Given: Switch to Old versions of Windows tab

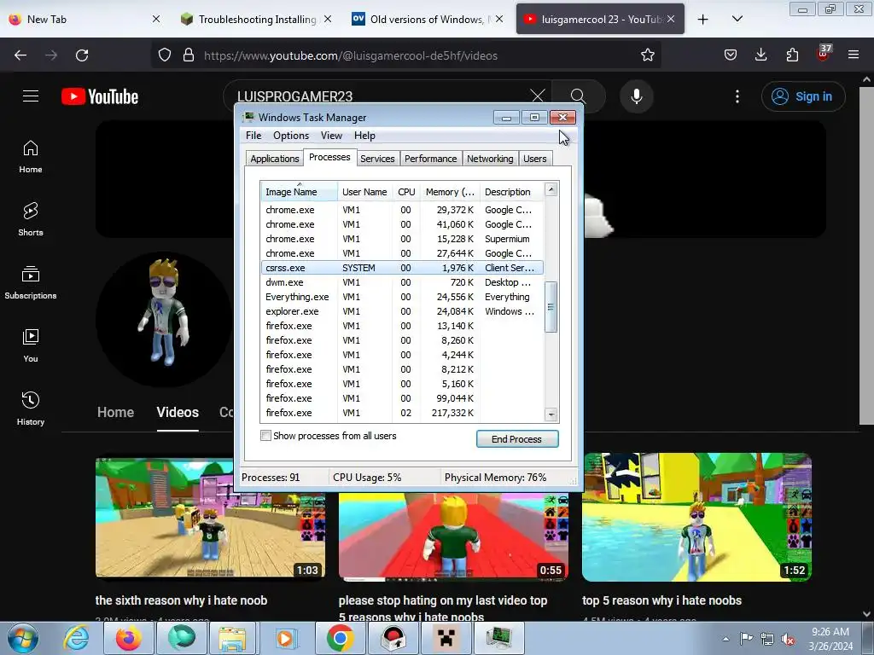Looking at the screenshot, I should pyautogui.click(x=427, y=20).
